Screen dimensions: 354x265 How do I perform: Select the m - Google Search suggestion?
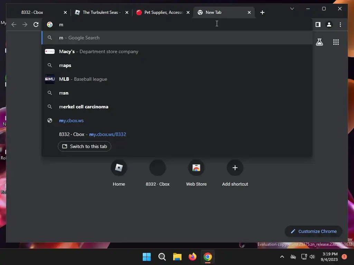pyautogui.click(x=177, y=38)
